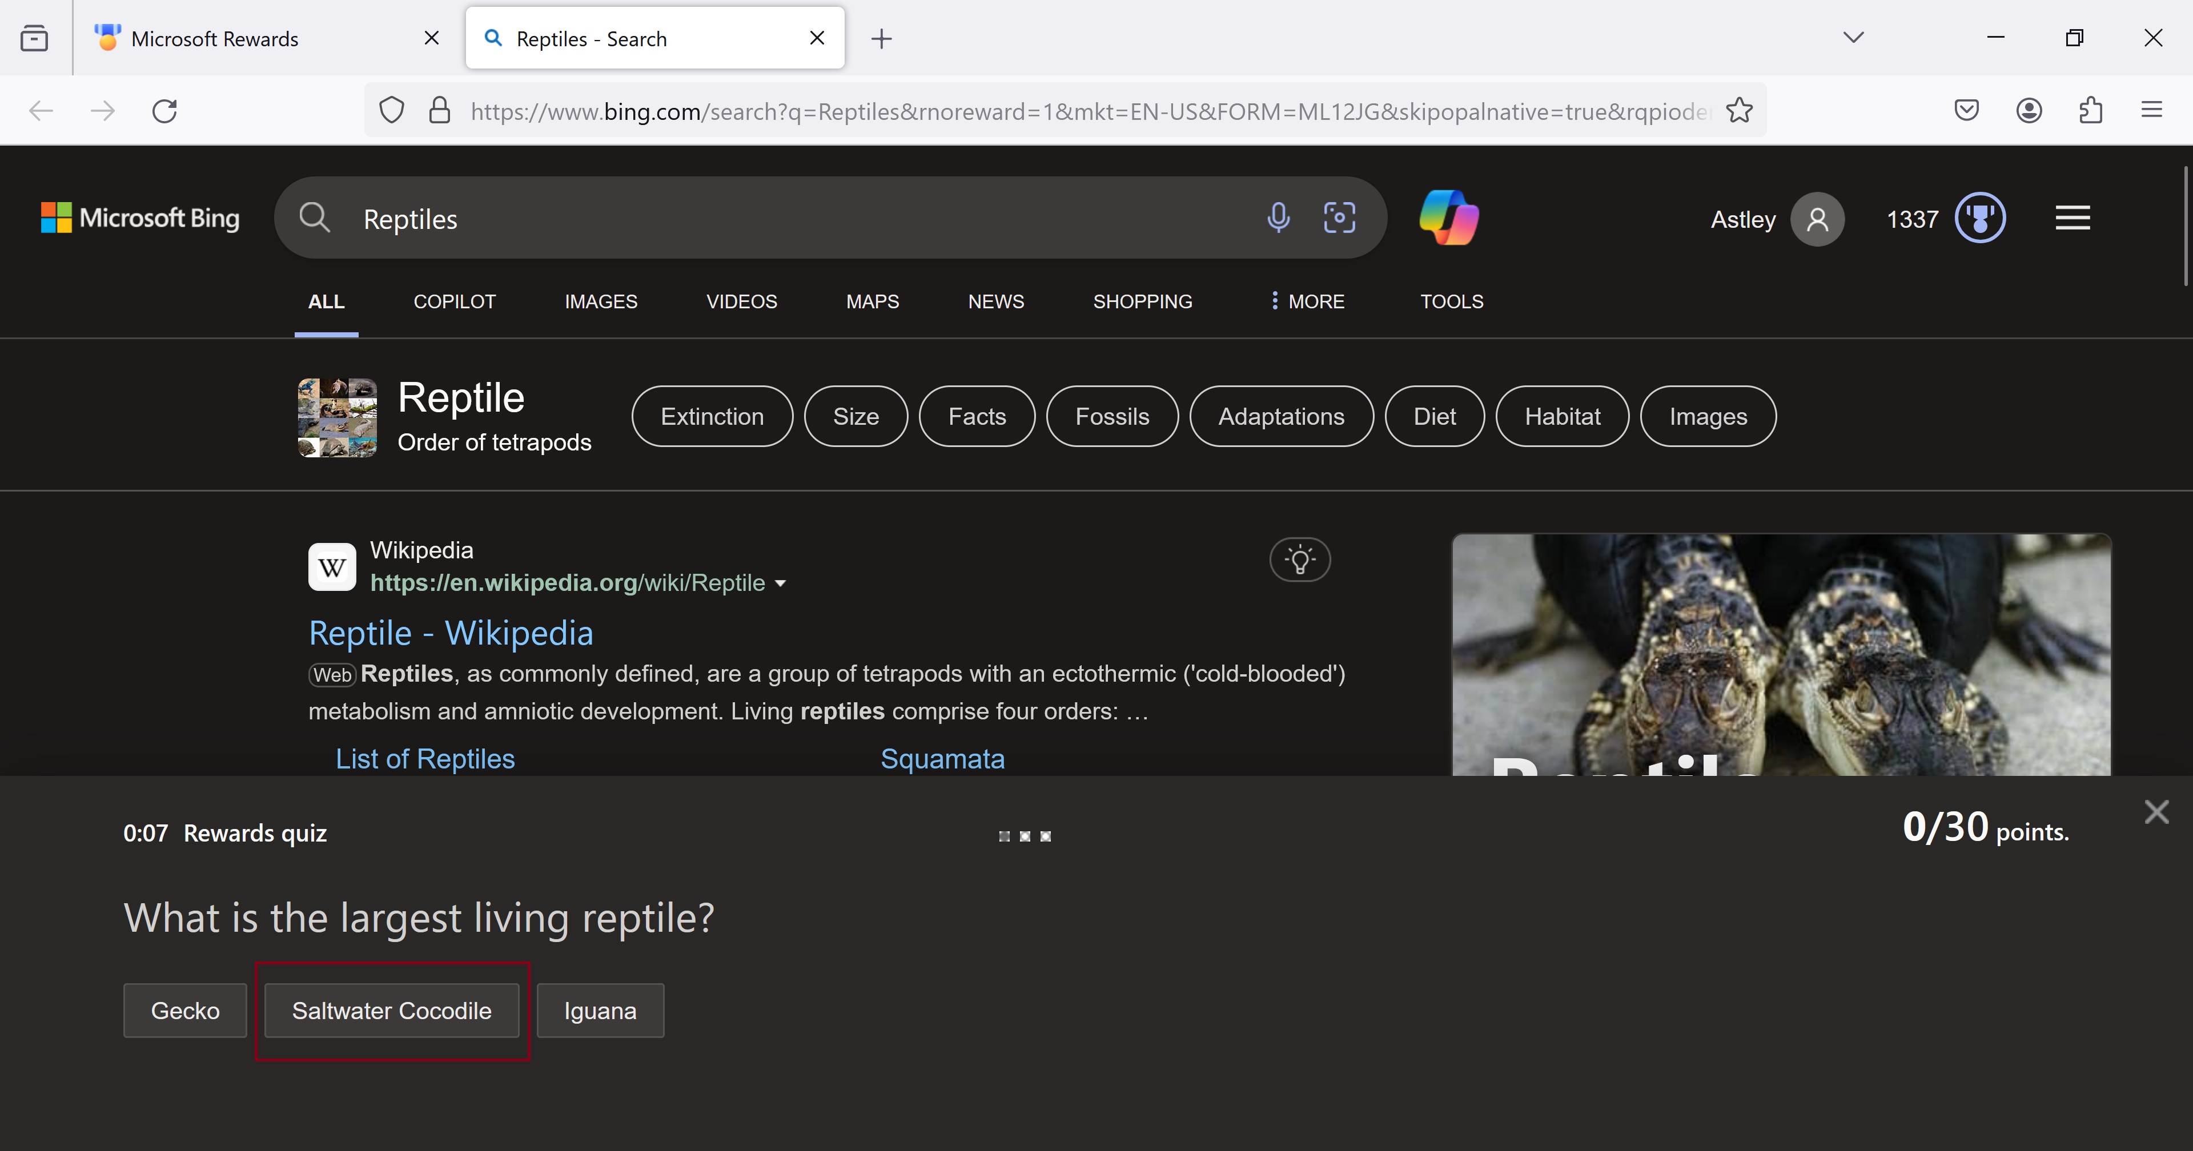Click the microphone icon for voice search
Screen dimensions: 2193x1151
pyautogui.click(x=1278, y=218)
